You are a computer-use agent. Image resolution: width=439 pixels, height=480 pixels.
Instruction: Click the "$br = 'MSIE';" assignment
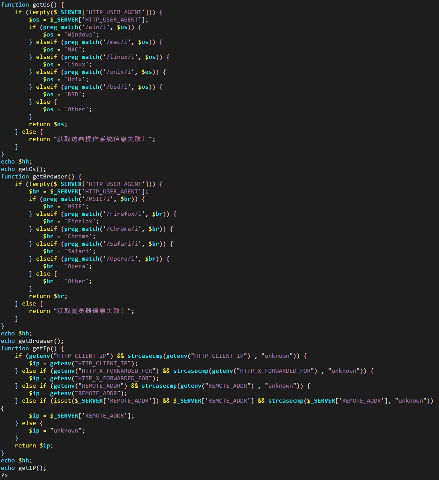[x=66, y=207]
